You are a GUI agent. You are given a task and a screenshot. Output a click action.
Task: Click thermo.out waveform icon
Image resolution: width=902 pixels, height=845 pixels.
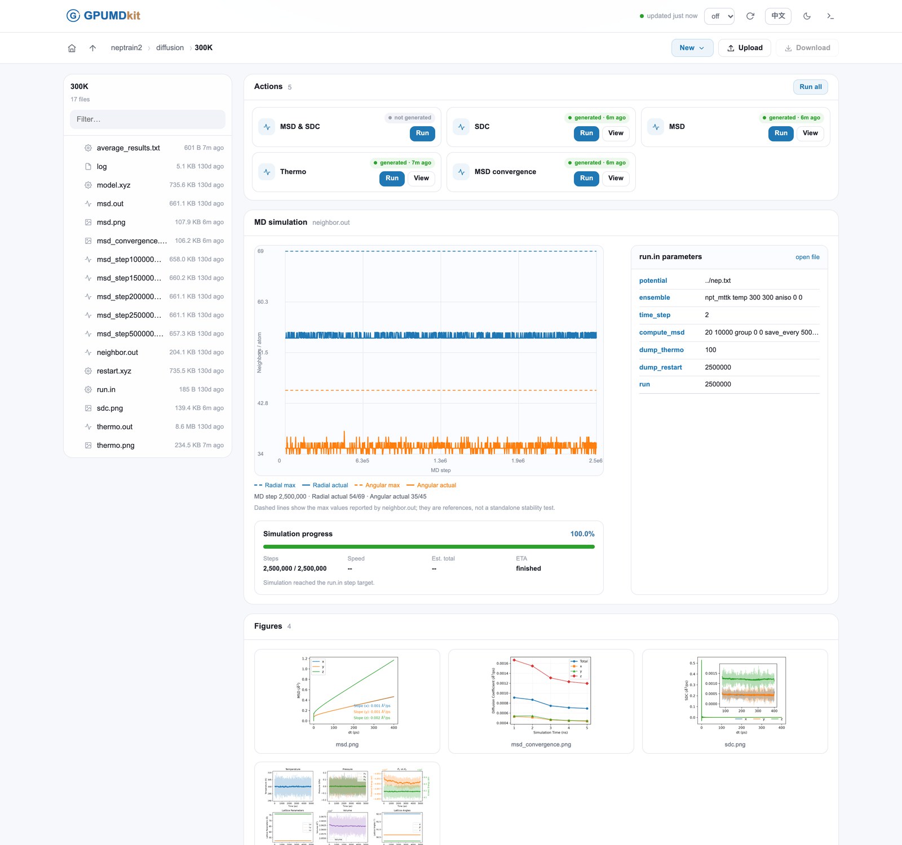88,427
